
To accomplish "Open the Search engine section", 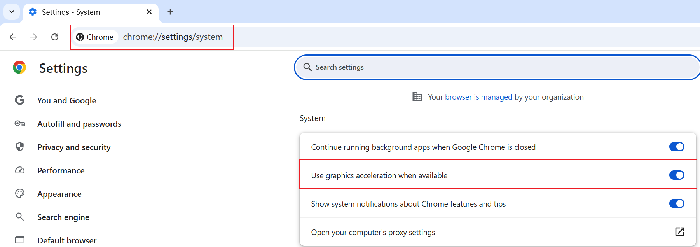I will 63,217.
